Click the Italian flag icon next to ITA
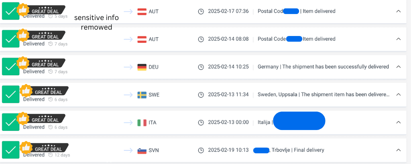 [x=142, y=122]
